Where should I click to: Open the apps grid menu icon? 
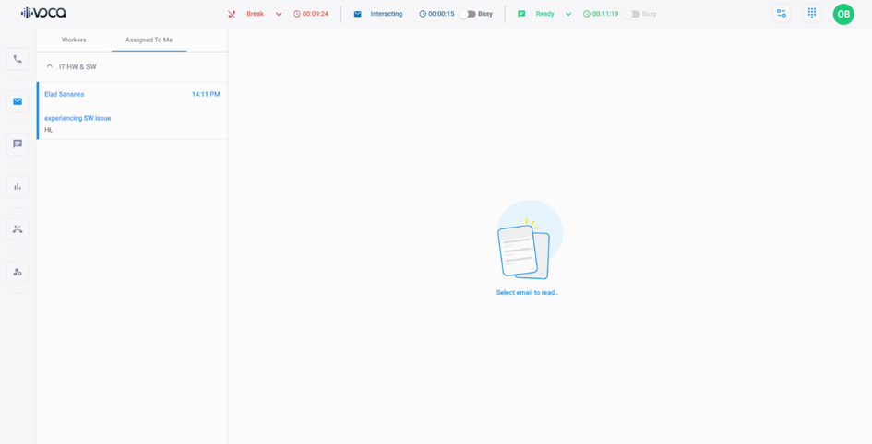pos(812,14)
